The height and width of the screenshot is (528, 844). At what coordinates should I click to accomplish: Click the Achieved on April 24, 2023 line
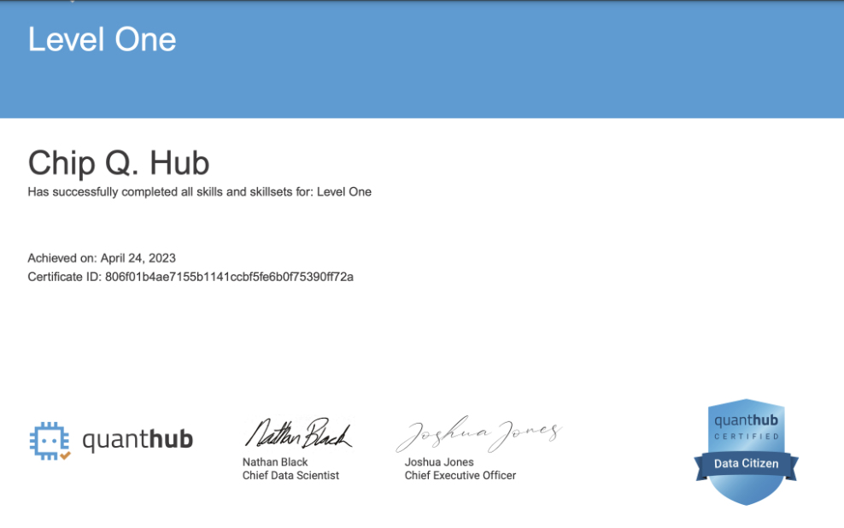coord(102,258)
